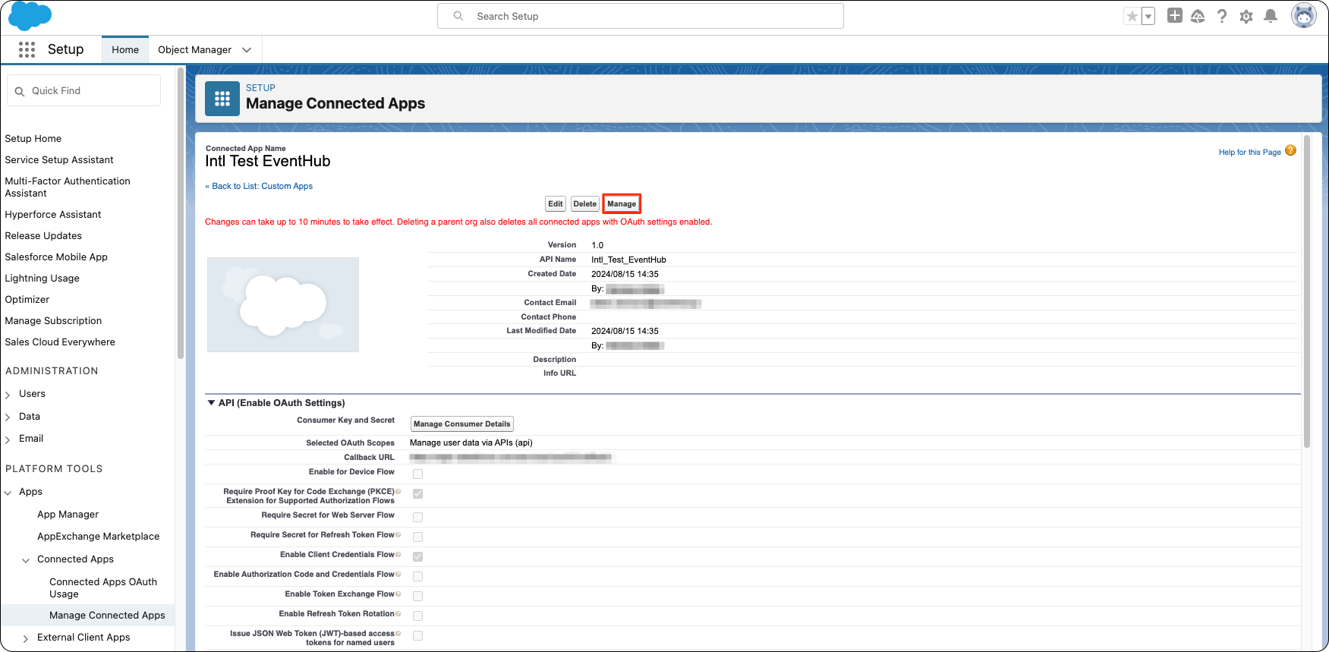Open the App Launcher grid icon
The width and height of the screenshot is (1329, 652).
click(27, 49)
